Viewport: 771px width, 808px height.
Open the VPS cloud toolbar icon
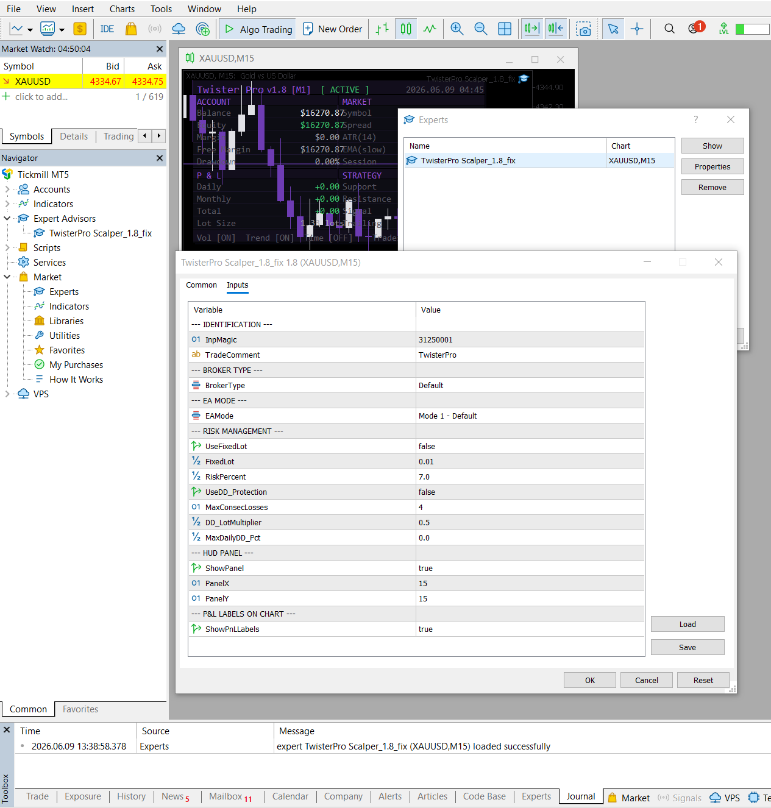[179, 29]
